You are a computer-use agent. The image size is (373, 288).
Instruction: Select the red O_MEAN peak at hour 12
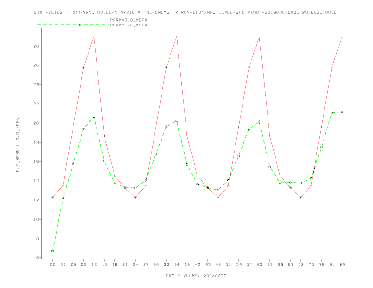[x=94, y=36]
